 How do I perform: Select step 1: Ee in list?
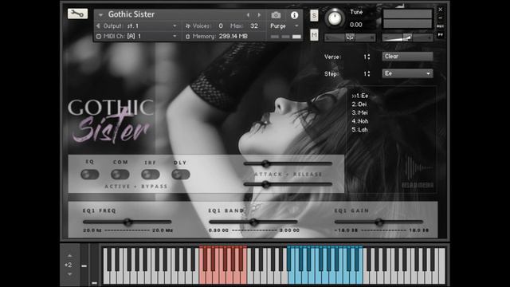click(359, 96)
